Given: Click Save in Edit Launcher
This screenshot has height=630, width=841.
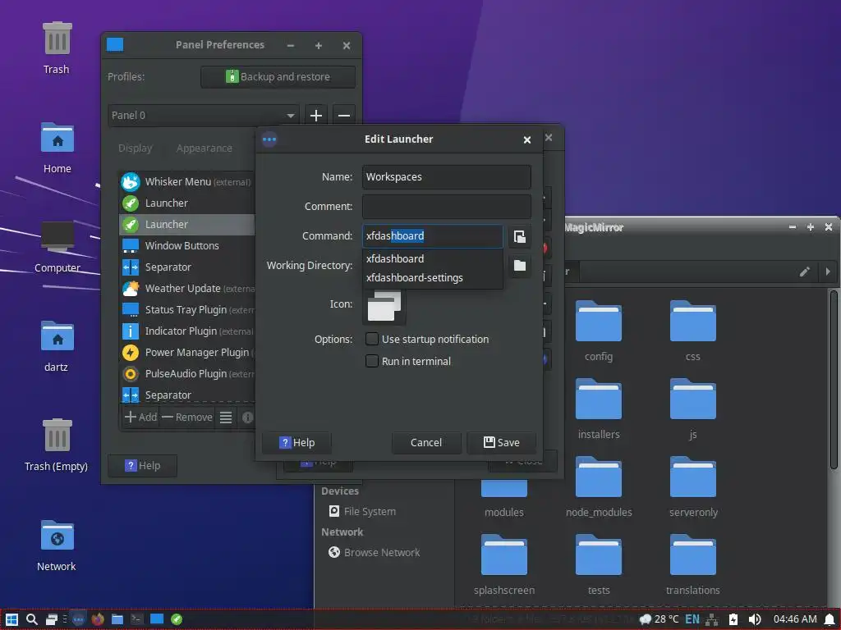Looking at the screenshot, I should point(501,442).
